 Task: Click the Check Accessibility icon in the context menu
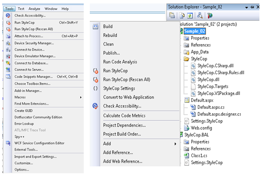tap(95, 106)
